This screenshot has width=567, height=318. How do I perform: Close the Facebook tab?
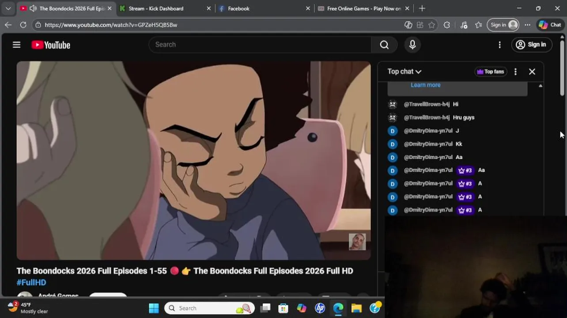click(308, 8)
